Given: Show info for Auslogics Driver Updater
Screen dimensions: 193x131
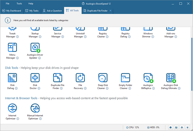Looking at the screenshot, I should pyautogui.click(x=39, y=58).
